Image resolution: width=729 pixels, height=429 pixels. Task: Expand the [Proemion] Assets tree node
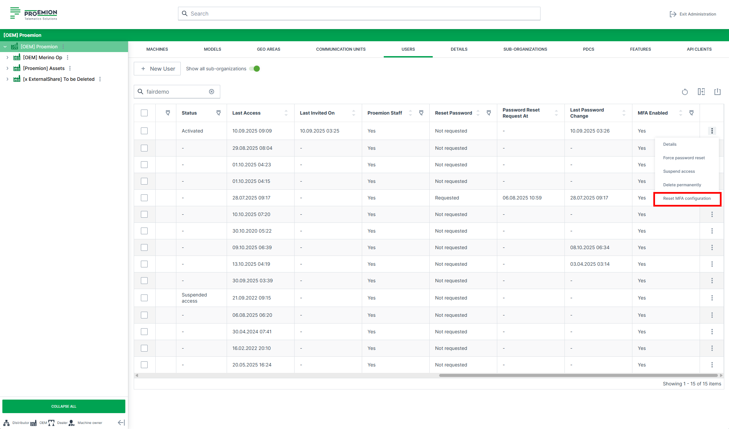coord(7,68)
